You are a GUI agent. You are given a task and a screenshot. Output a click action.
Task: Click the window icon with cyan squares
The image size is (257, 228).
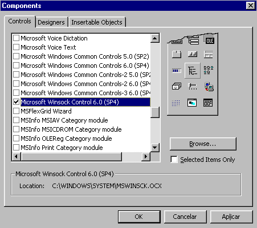click(192, 103)
